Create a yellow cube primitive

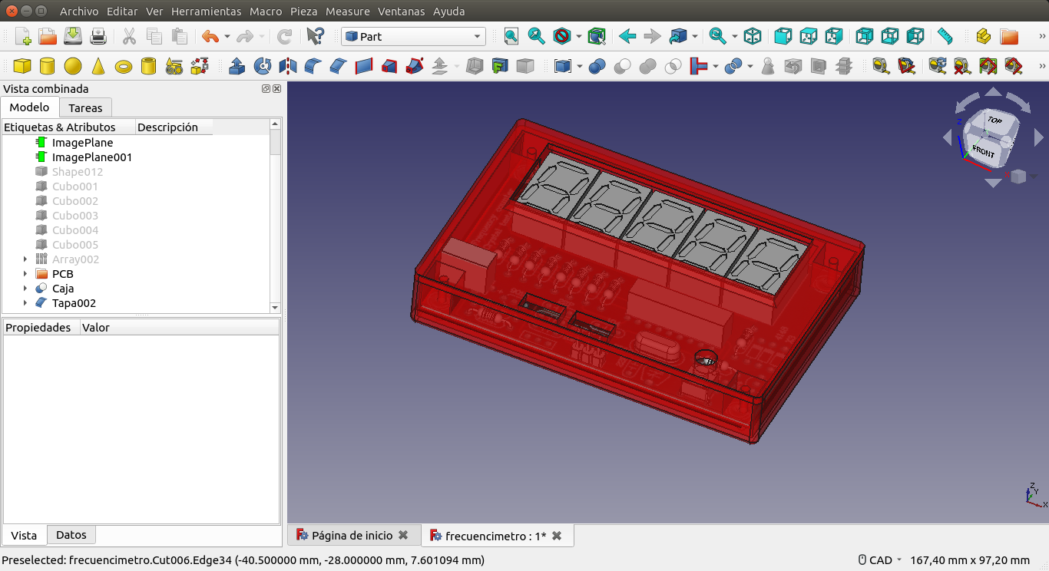(22, 67)
